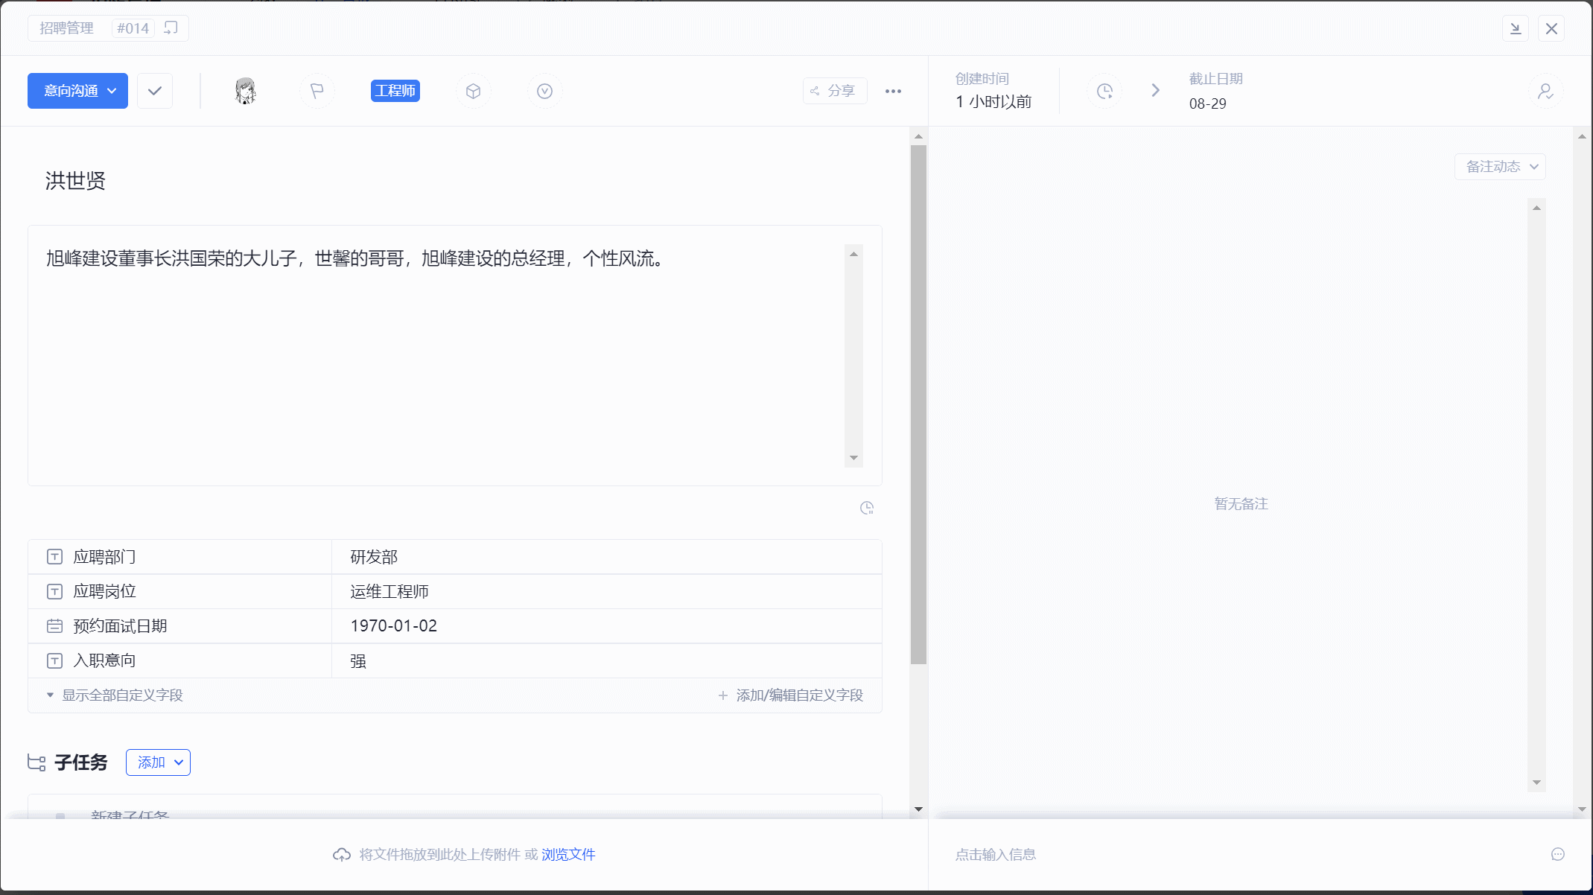Image resolution: width=1593 pixels, height=895 pixels.
Task: Open the start time clock icon
Action: click(1104, 90)
